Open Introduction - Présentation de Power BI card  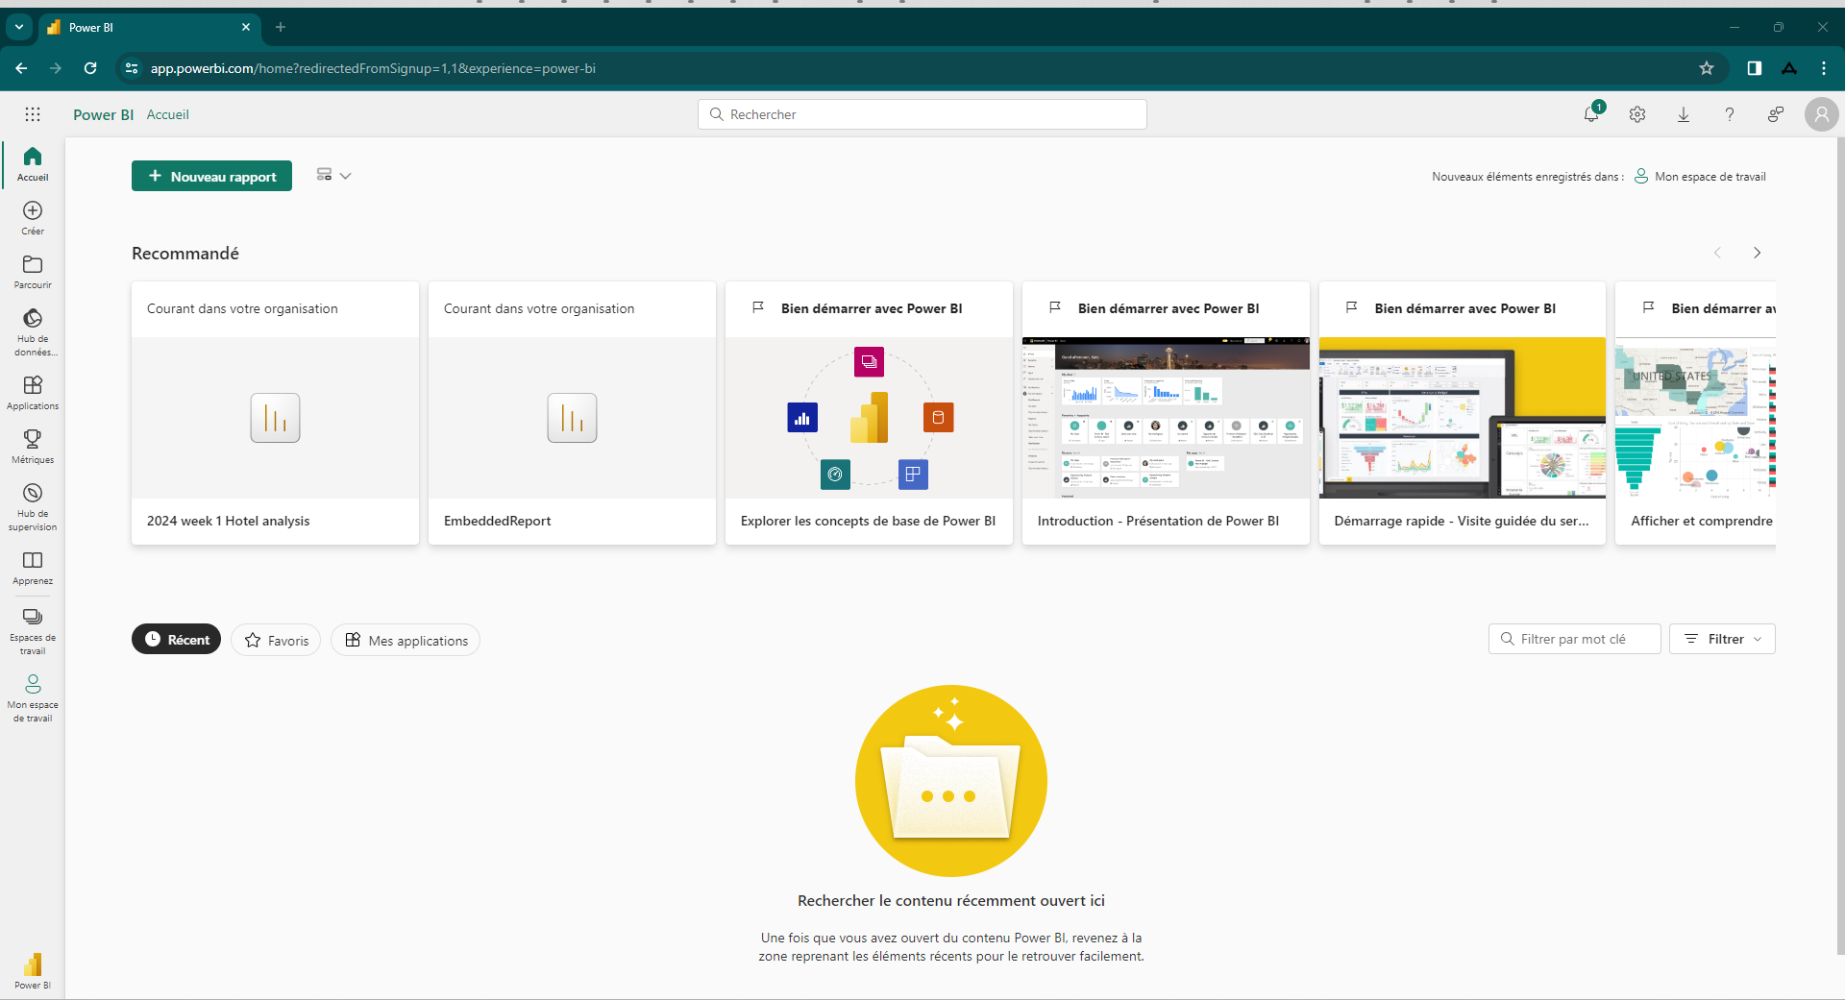[x=1166, y=413]
